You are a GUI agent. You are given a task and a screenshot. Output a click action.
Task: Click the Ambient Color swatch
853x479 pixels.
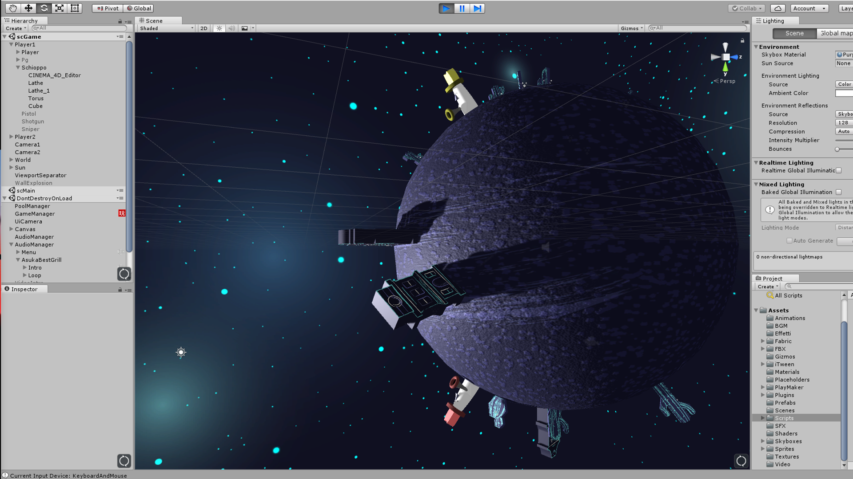coord(844,93)
